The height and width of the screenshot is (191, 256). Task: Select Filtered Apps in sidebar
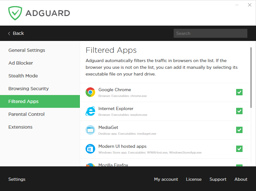point(40,101)
